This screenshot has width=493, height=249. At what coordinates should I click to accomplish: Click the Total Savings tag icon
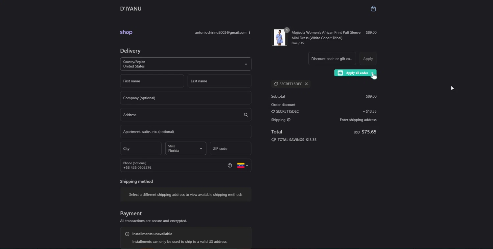pos(273,140)
